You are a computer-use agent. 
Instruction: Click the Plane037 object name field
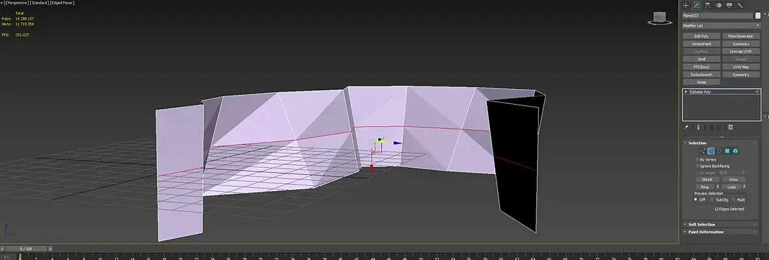point(718,16)
